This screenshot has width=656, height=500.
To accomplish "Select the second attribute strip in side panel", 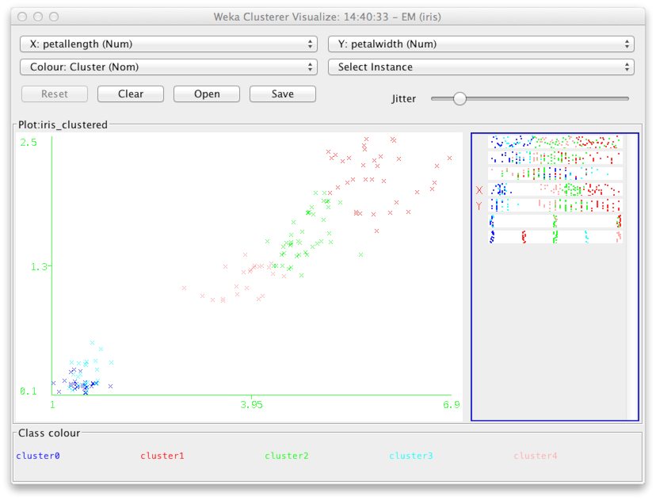I will click(x=555, y=158).
